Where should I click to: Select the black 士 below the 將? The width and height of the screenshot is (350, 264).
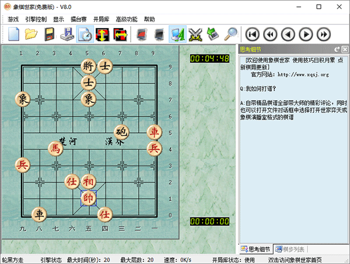89,83
